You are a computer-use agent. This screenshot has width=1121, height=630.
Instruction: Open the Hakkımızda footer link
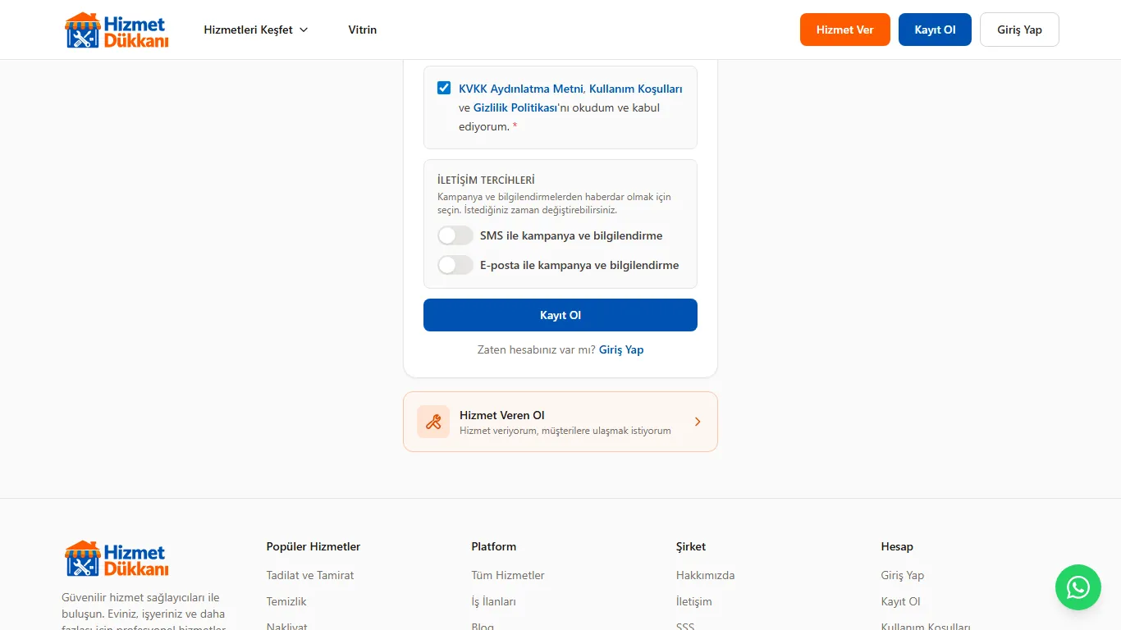[x=706, y=575]
